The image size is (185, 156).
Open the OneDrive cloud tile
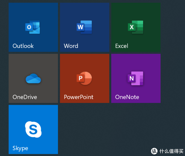(33, 78)
